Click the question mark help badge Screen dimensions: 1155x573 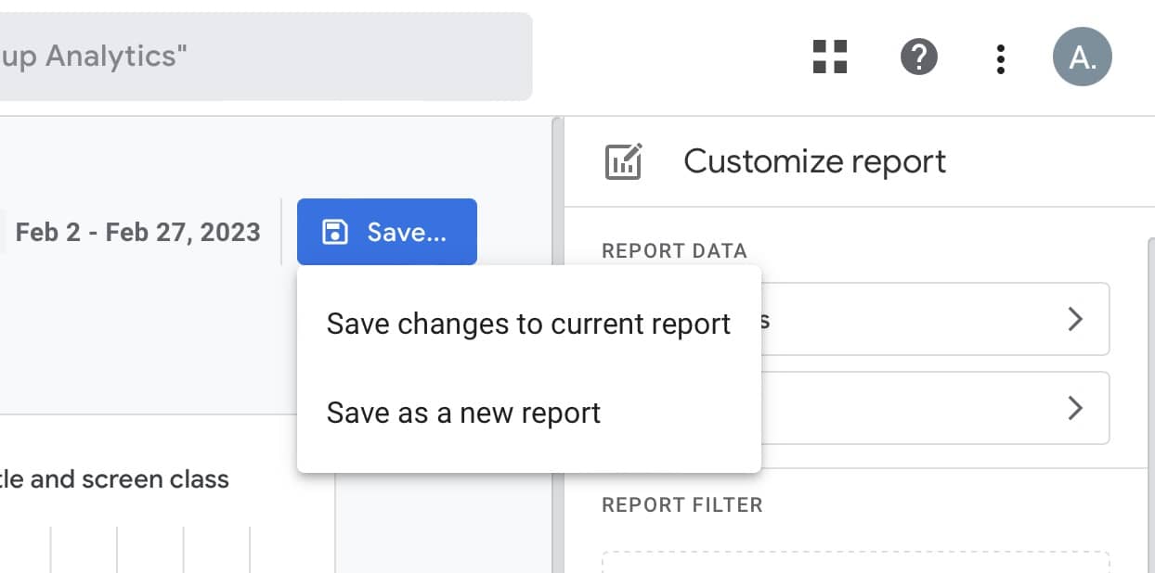pyautogui.click(x=919, y=57)
